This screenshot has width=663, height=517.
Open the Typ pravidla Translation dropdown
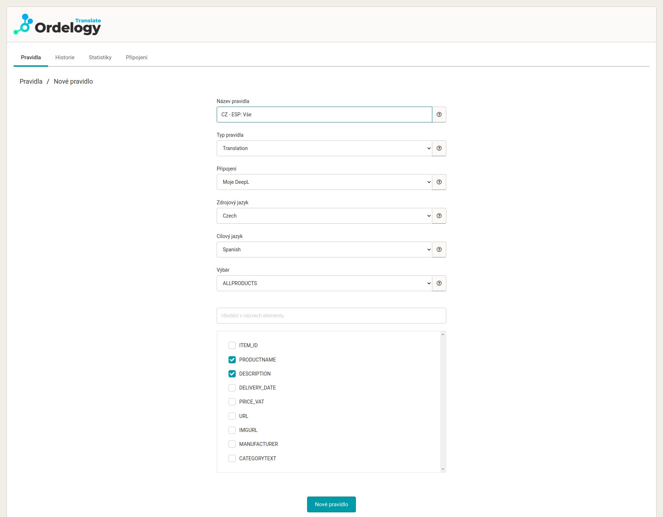click(x=324, y=148)
